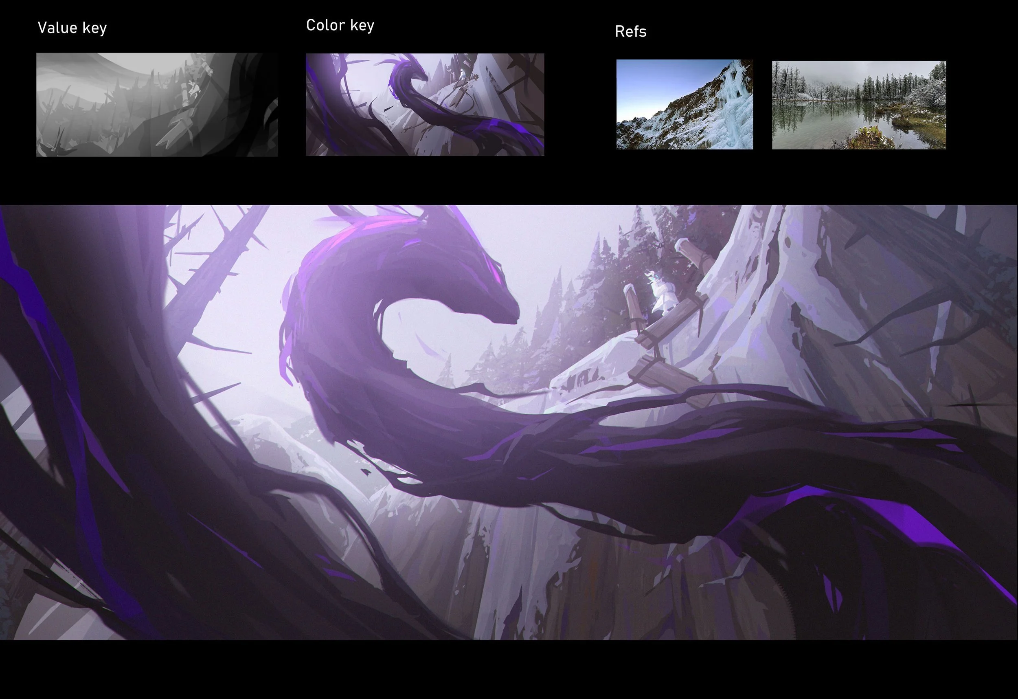Viewport: 1018px width, 699px height.
Task: Click the "Value key" text label
Action: pos(72,28)
